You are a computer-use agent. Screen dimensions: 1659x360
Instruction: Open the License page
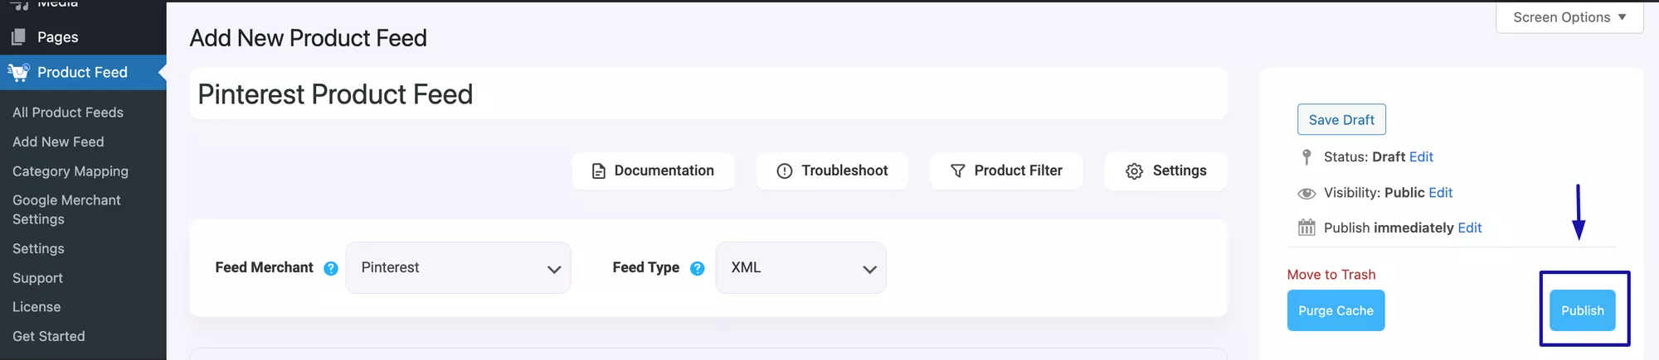pos(36,307)
